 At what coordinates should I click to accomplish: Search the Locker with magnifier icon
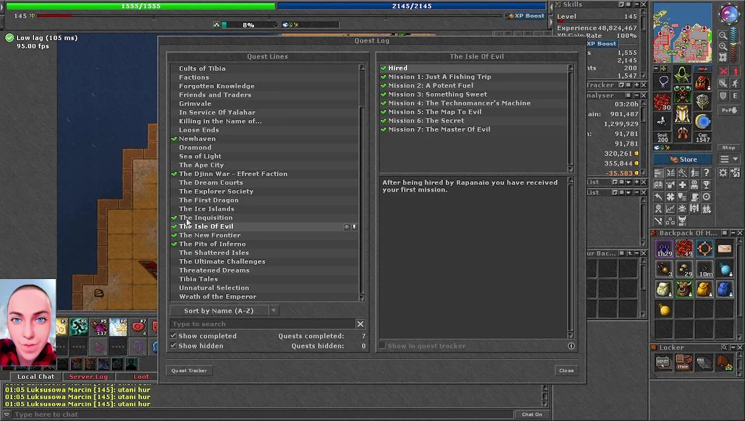click(x=725, y=348)
